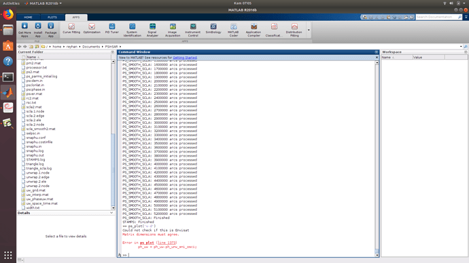469x263 pixels.
Task: Close the Getting Started banner
Action: [377, 57]
